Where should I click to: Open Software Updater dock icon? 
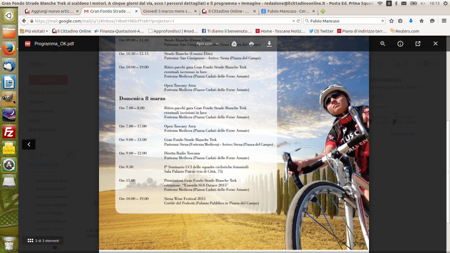[9, 165]
